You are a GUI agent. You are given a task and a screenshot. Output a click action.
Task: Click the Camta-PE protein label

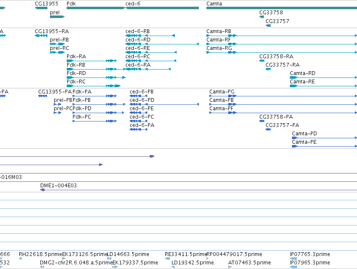click(304, 142)
